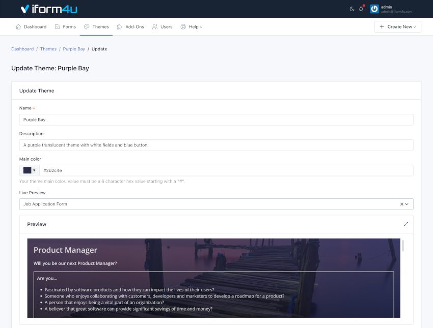Switch to the Themes menu item
Screen dimensions: 433x328
click(99, 26)
